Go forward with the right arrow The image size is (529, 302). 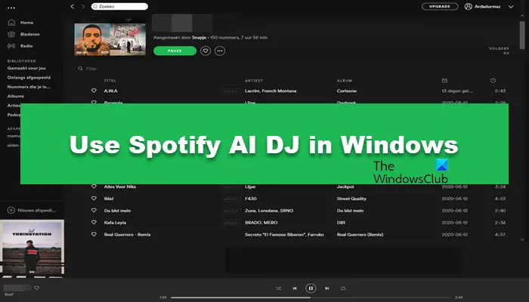(83, 6)
